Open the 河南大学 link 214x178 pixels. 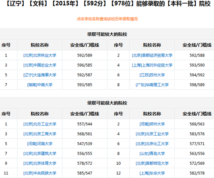pos(40,144)
